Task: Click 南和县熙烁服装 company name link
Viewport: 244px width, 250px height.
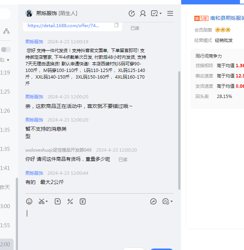Action: point(227,18)
